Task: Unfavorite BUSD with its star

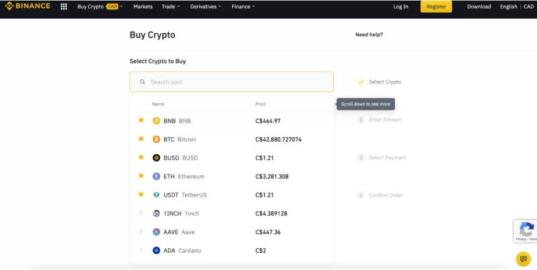Action: coord(141,157)
